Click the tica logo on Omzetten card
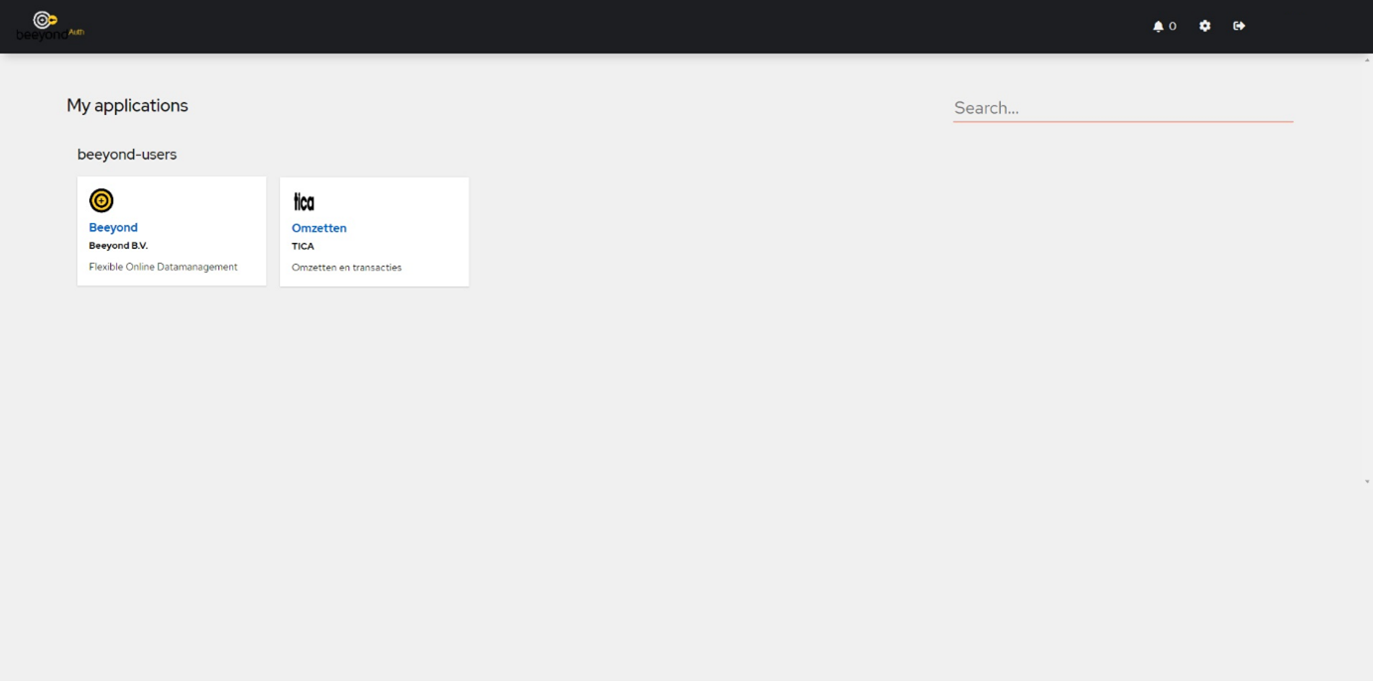 click(304, 202)
